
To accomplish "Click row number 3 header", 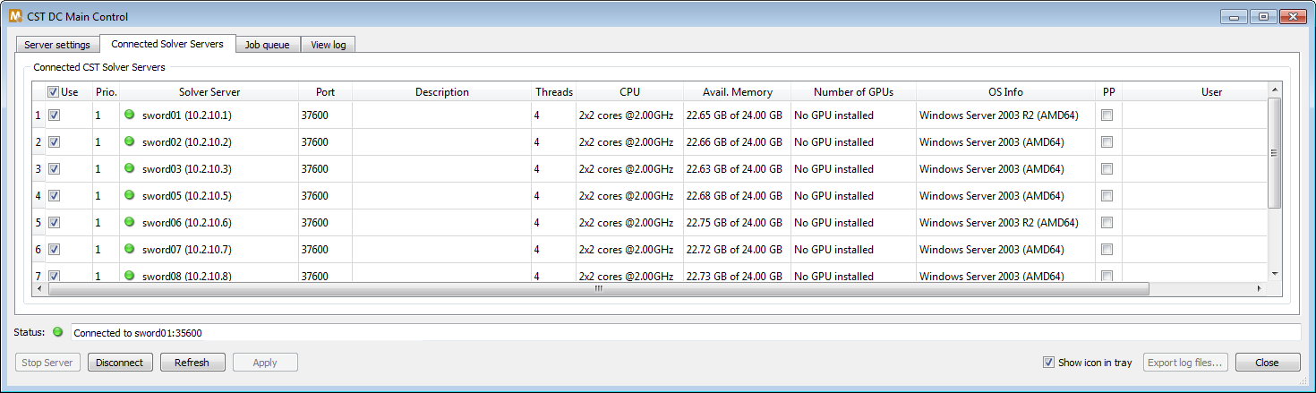I will coord(38,168).
